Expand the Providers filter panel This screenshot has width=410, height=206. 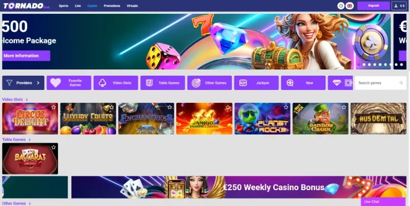(23, 83)
